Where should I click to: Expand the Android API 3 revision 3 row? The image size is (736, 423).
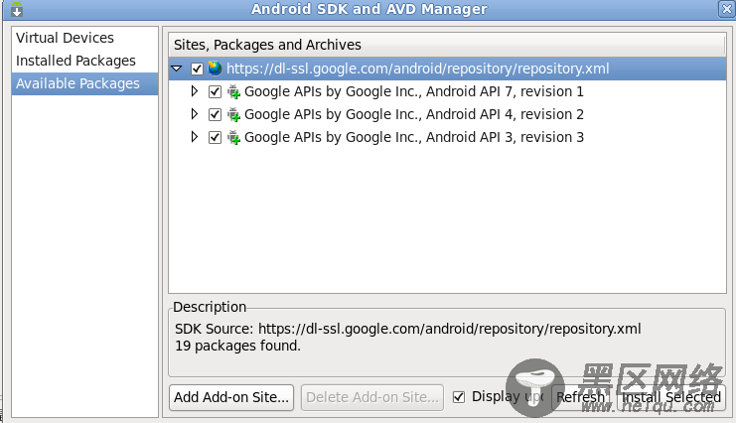(x=195, y=137)
